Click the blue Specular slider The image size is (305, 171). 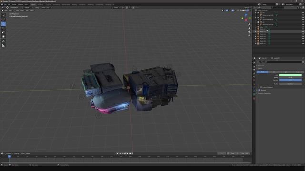(290, 80)
